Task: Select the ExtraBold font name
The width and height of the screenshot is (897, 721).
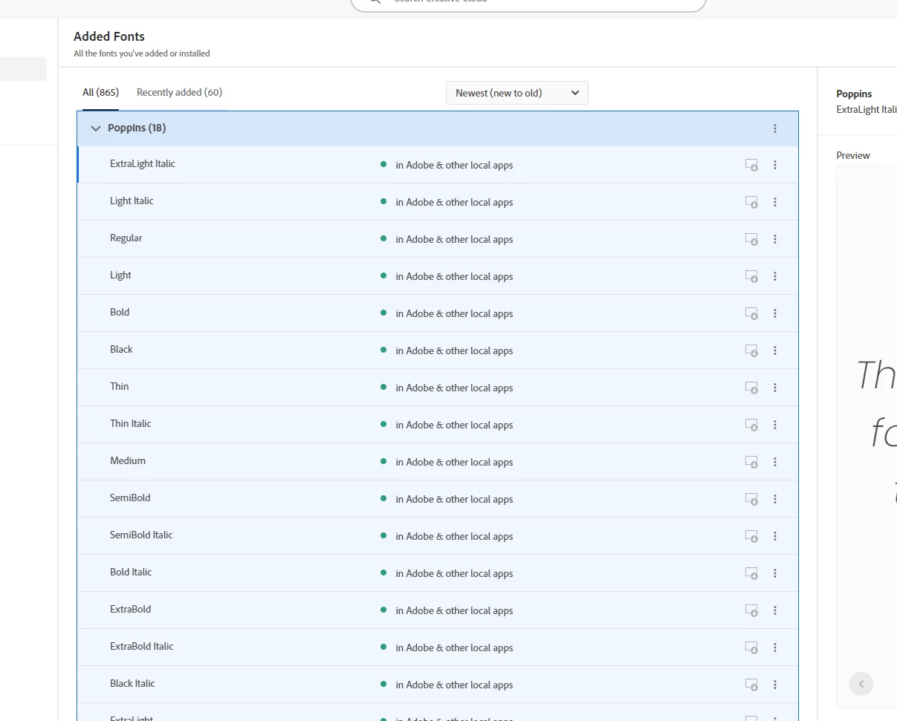Action: 130,610
